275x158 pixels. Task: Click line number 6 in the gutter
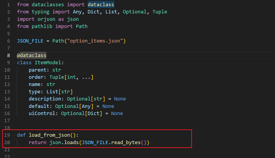pos(9,41)
